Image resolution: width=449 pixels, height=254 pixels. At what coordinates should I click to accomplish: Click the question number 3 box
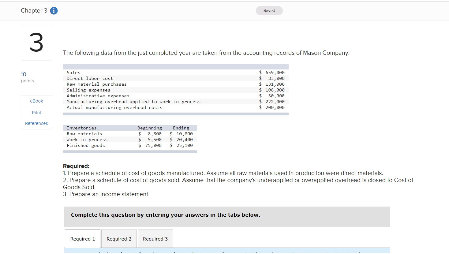36,43
